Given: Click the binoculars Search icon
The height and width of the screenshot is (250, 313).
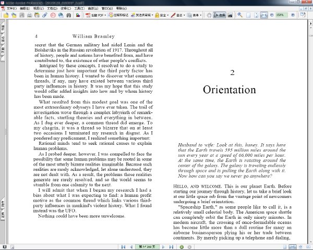Looking at the screenshot, I should pos(69,15).
